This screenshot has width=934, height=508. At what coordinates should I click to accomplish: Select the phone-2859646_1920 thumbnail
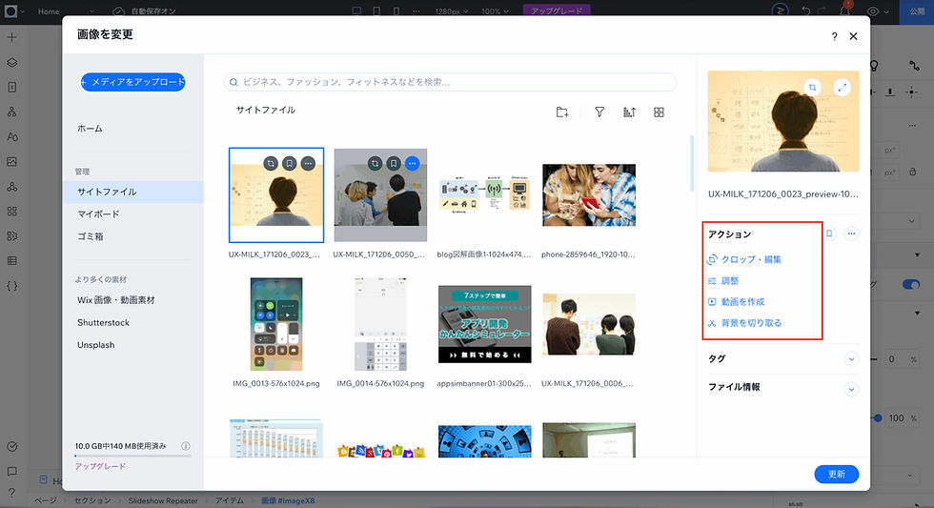[589, 195]
